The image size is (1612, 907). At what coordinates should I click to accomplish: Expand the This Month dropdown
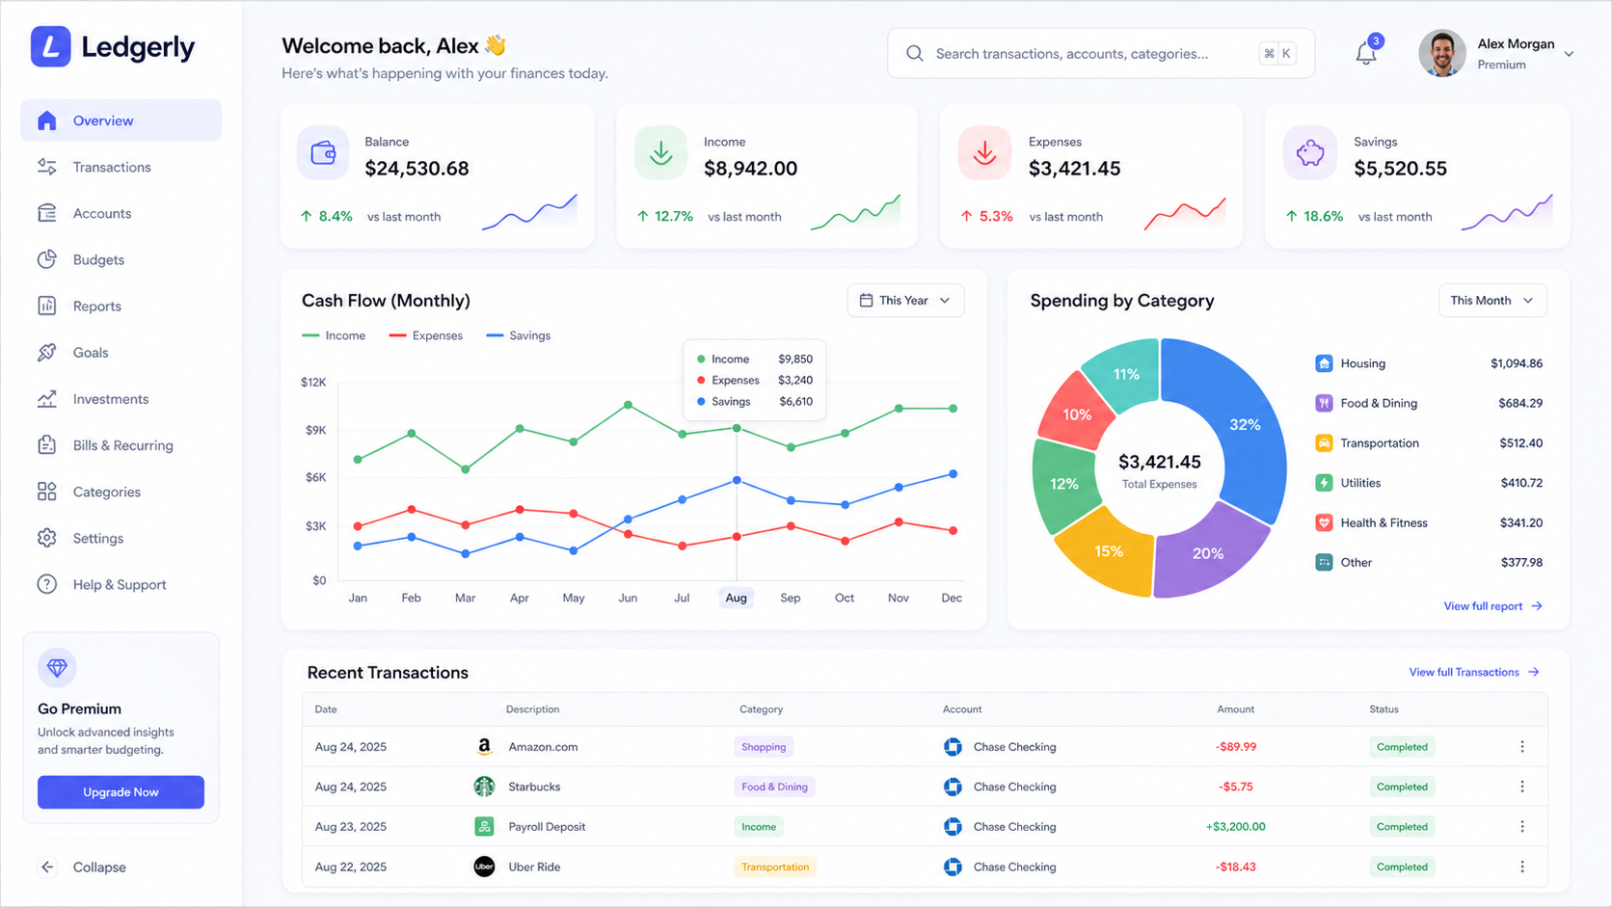point(1492,301)
